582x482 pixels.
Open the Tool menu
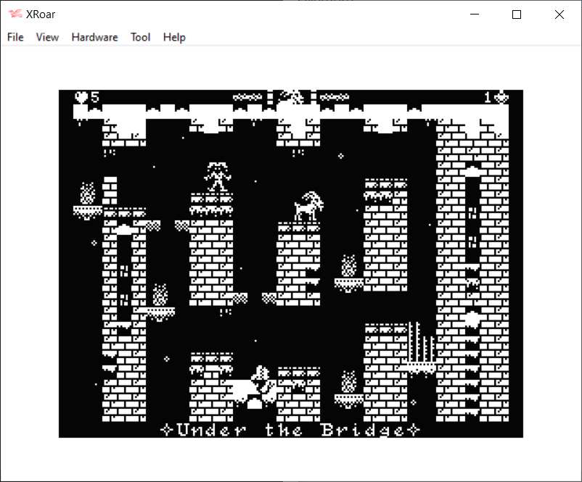point(140,37)
